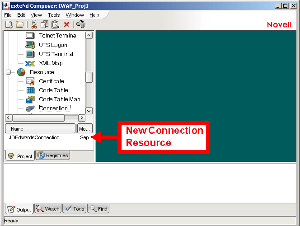The image size is (300, 226).
Task: Click the Copy toolbar icon
Action: (x=45, y=24)
